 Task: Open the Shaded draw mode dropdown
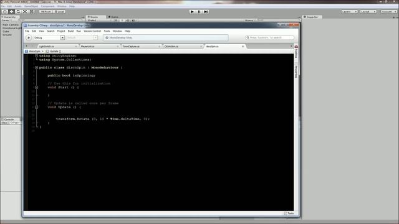click(x=98, y=21)
